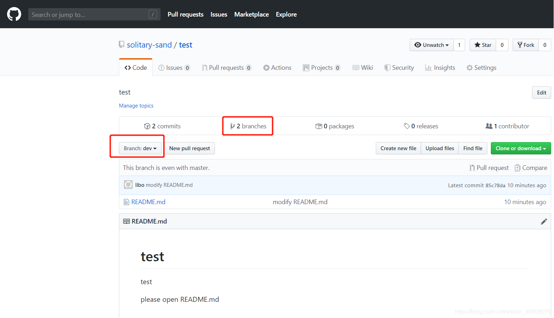Click the slash shortcut key icon in search
The height and width of the screenshot is (318, 554).
tap(153, 14)
